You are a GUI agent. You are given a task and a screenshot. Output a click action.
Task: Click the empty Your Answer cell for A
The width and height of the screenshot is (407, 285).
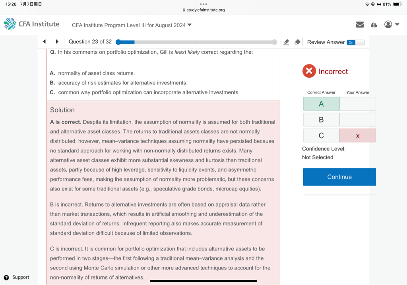point(358,104)
